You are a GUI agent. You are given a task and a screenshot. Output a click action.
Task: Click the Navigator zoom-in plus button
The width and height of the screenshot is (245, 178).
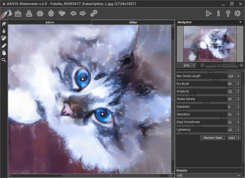click(241, 65)
